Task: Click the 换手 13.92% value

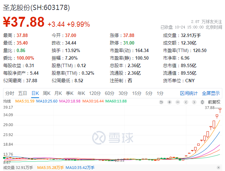Action: pos(73,50)
